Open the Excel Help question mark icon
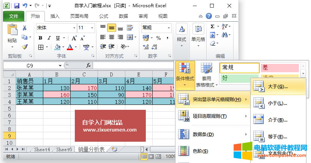The height and width of the screenshot is (163, 311). (x=209, y=16)
